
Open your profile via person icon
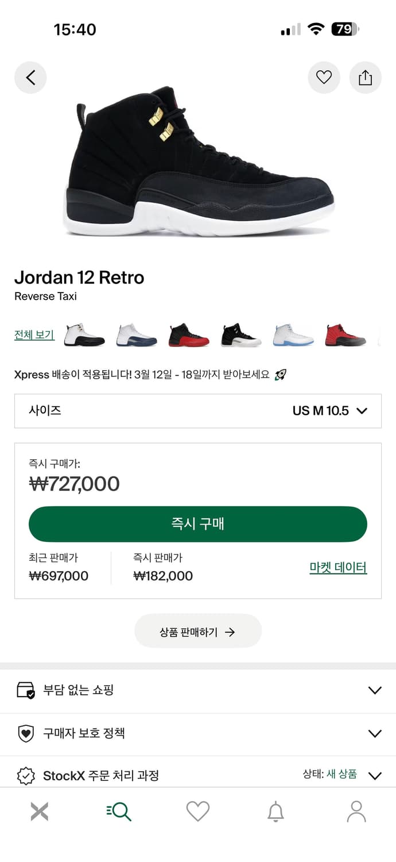tap(356, 811)
